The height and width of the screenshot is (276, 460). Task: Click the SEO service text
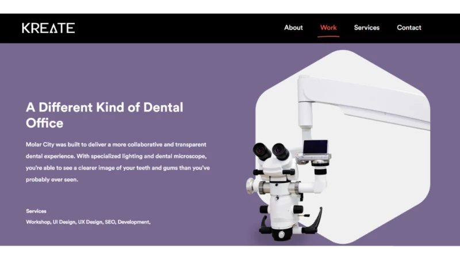pos(110,222)
